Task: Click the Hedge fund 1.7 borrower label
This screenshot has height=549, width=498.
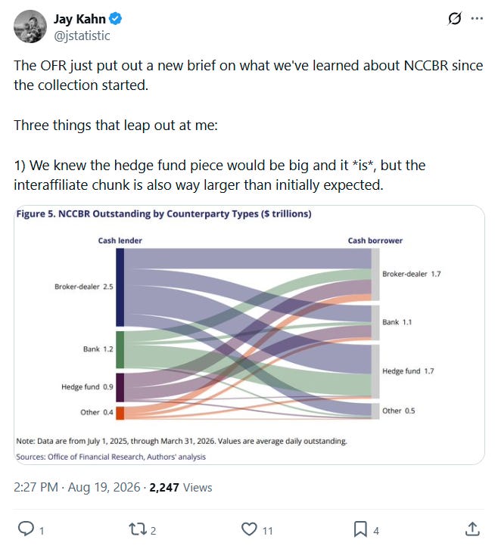Action: (408, 371)
